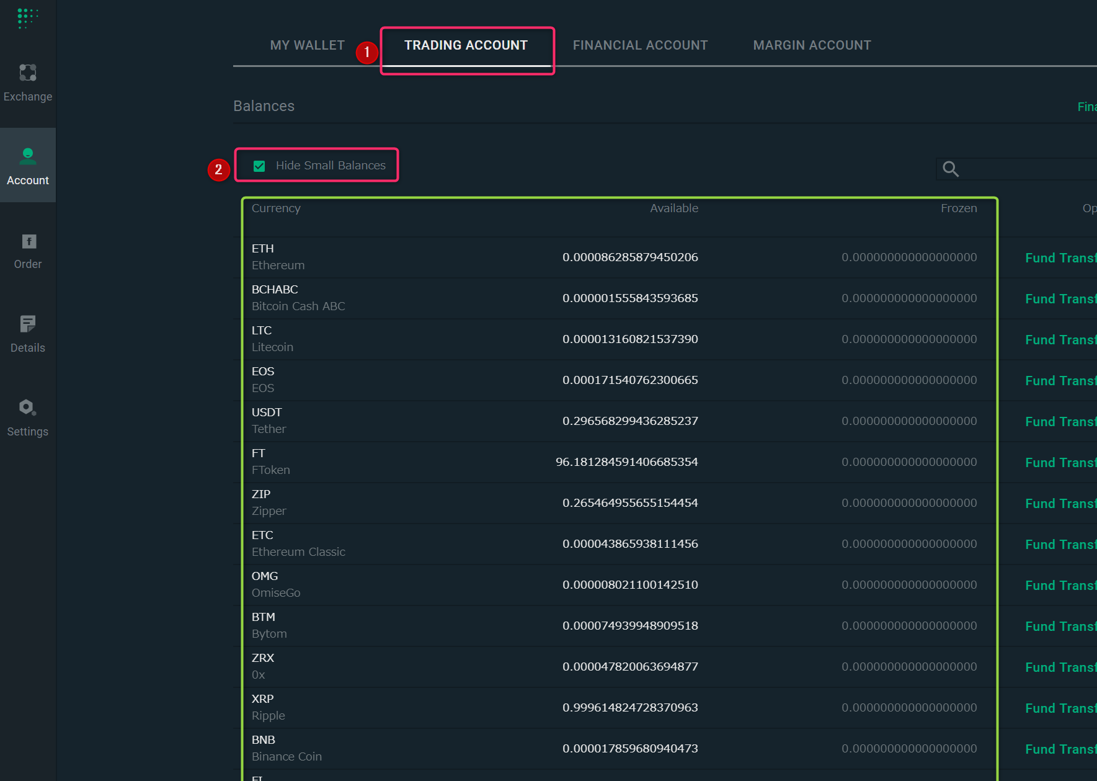Click Fund Transfer for BNB

click(x=1060, y=749)
